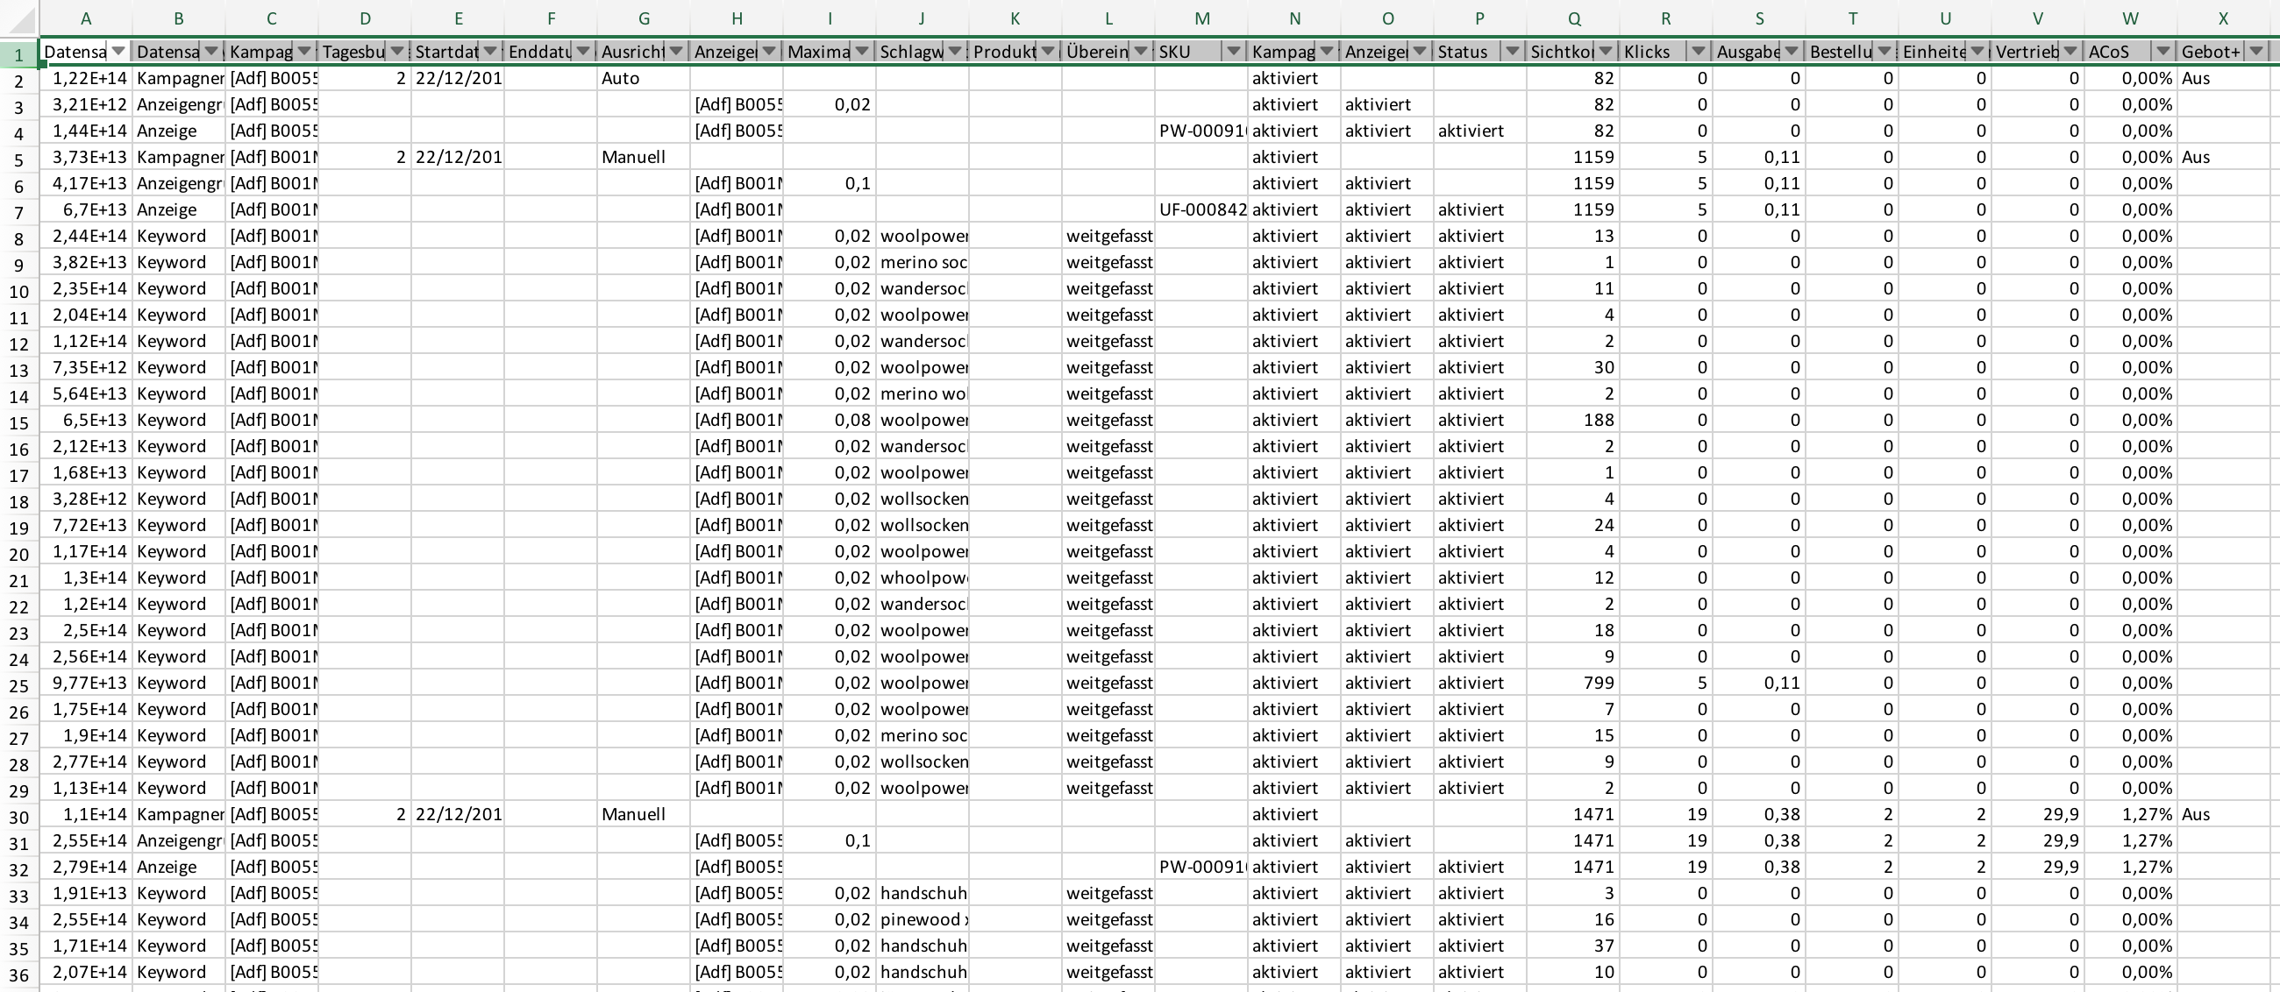Open SKU column filter dropdown

[x=1233, y=52]
